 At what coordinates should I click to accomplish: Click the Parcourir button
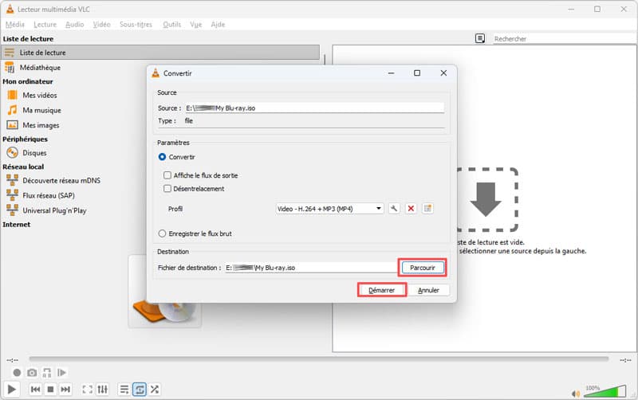(423, 268)
